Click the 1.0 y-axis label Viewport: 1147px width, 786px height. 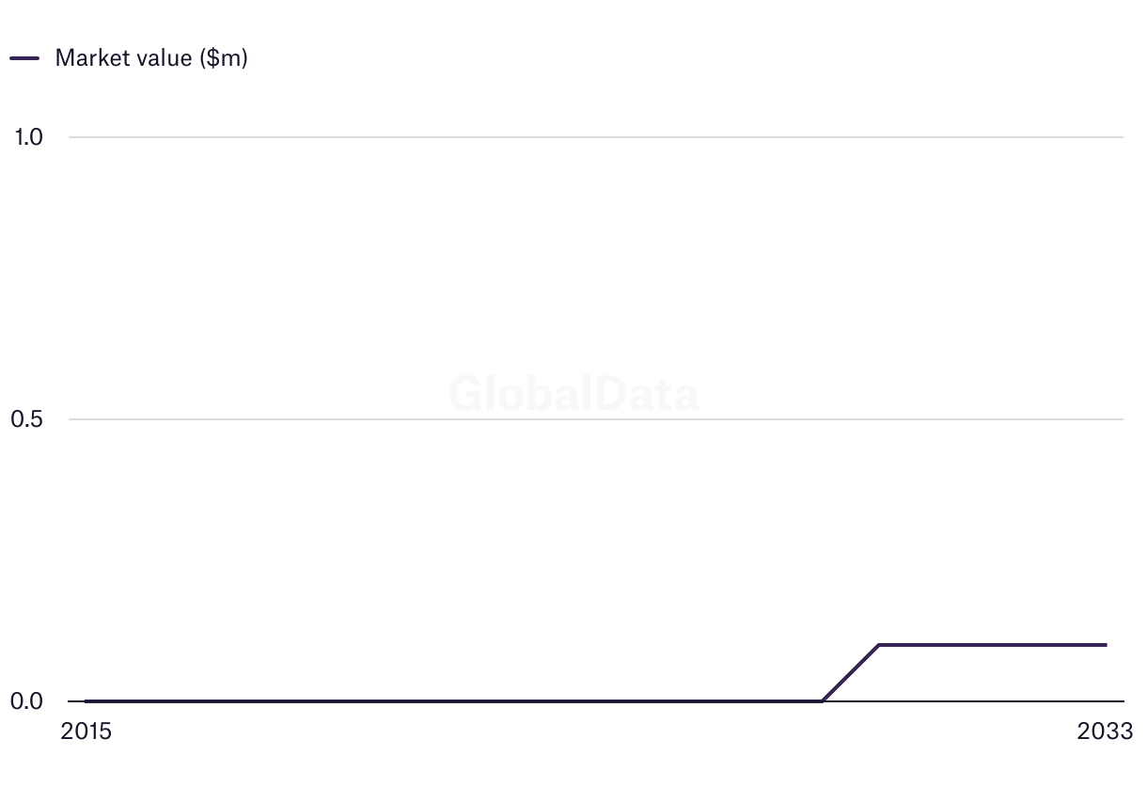tap(28, 137)
